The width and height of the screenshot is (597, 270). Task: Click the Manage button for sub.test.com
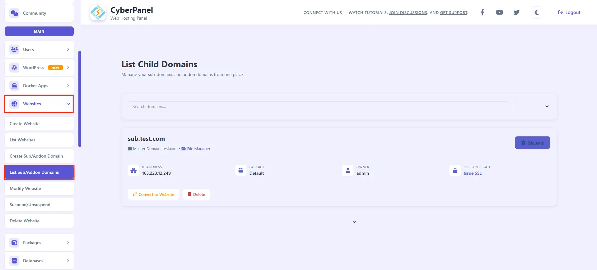pyautogui.click(x=532, y=143)
